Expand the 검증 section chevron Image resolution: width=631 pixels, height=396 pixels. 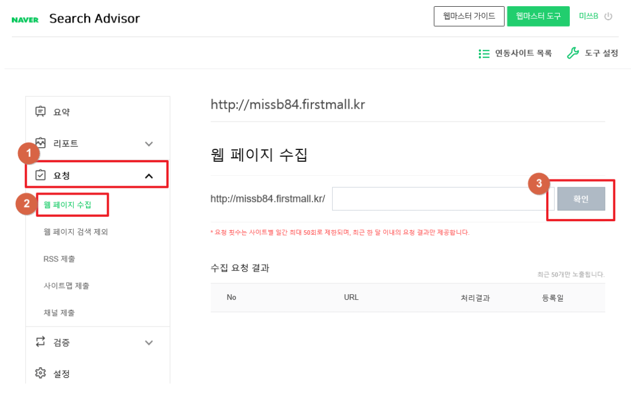(149, 342)
